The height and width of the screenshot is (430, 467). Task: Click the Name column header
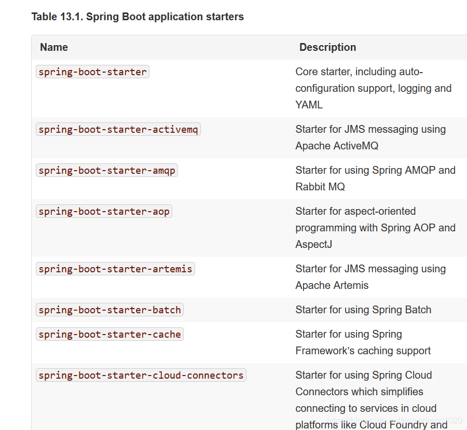click(x=54, y=47)
